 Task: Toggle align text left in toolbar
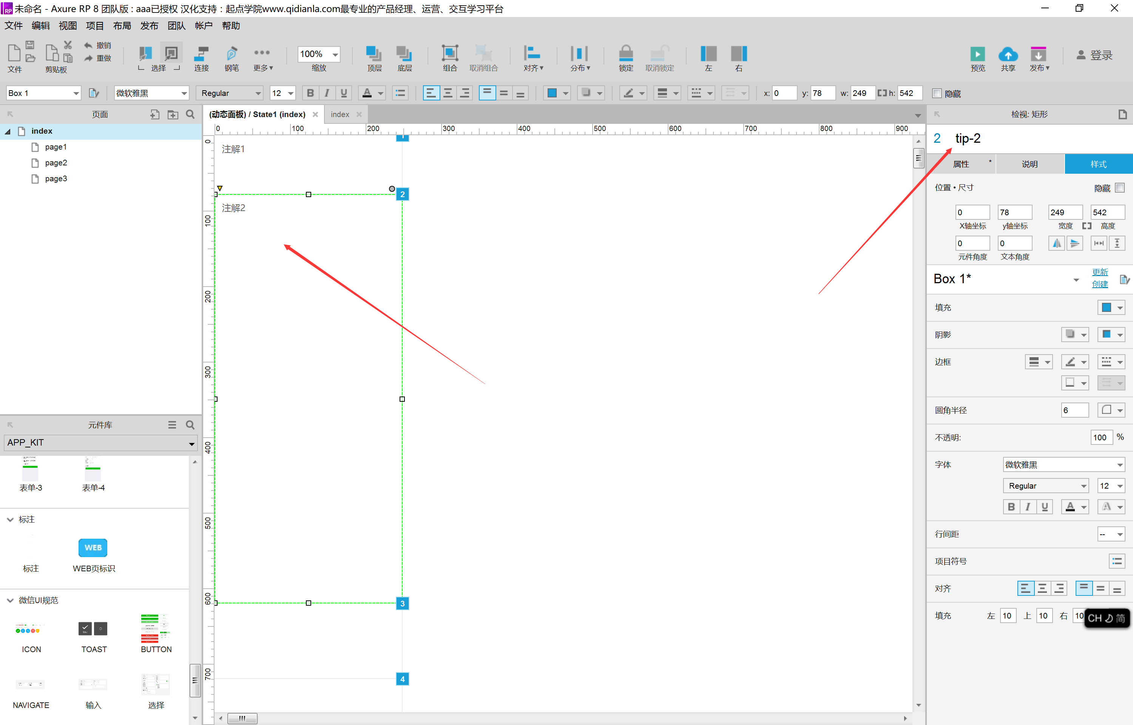point(431,93)
